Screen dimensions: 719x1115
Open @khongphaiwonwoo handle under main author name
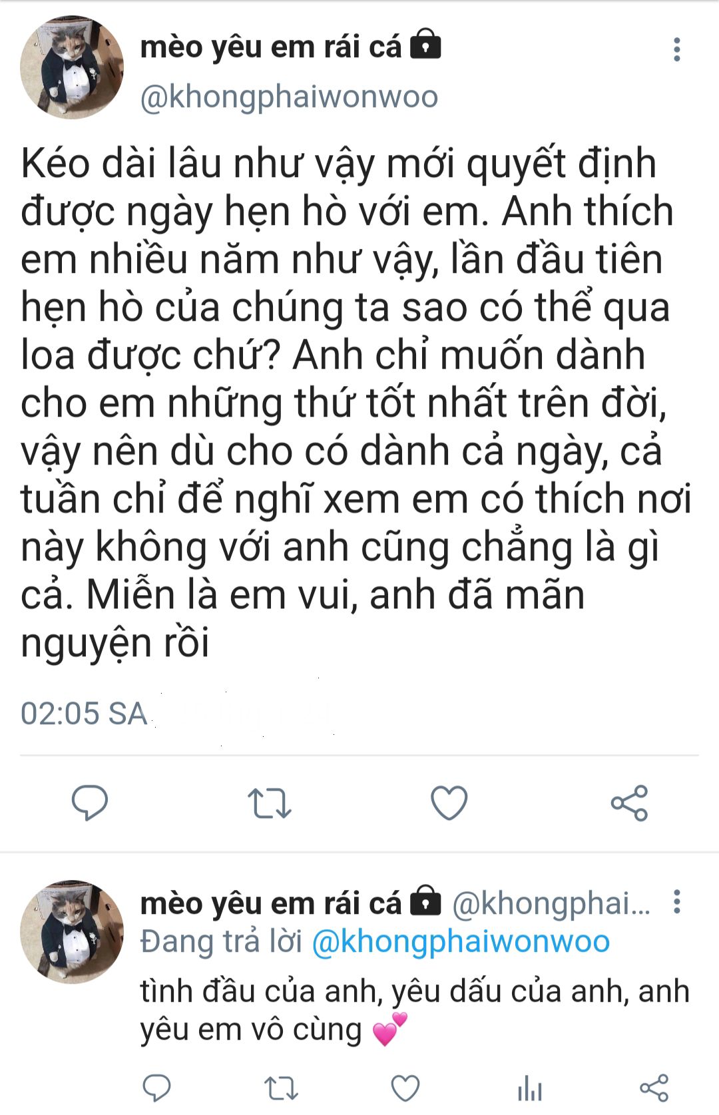pyautogui.click(x=289, y=97)
